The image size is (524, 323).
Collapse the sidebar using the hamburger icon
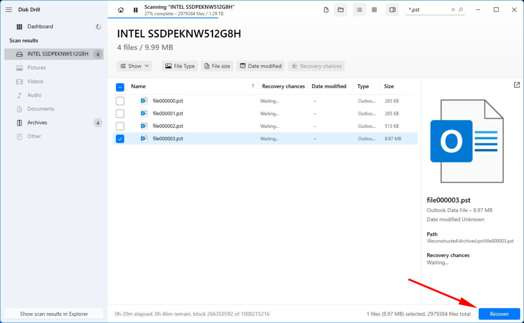(x=8, y=9)
